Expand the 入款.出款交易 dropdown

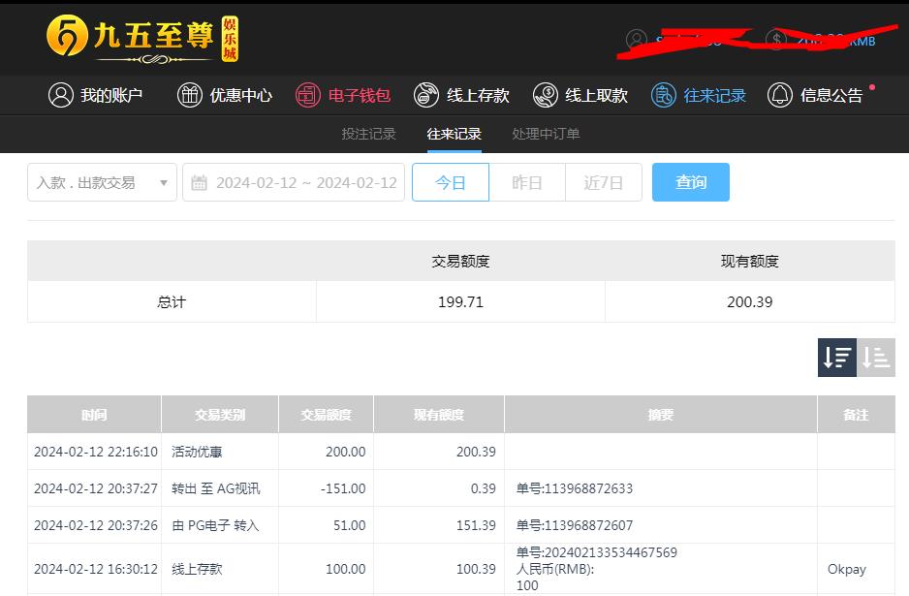pyautogui.click(x=102, y=182)
